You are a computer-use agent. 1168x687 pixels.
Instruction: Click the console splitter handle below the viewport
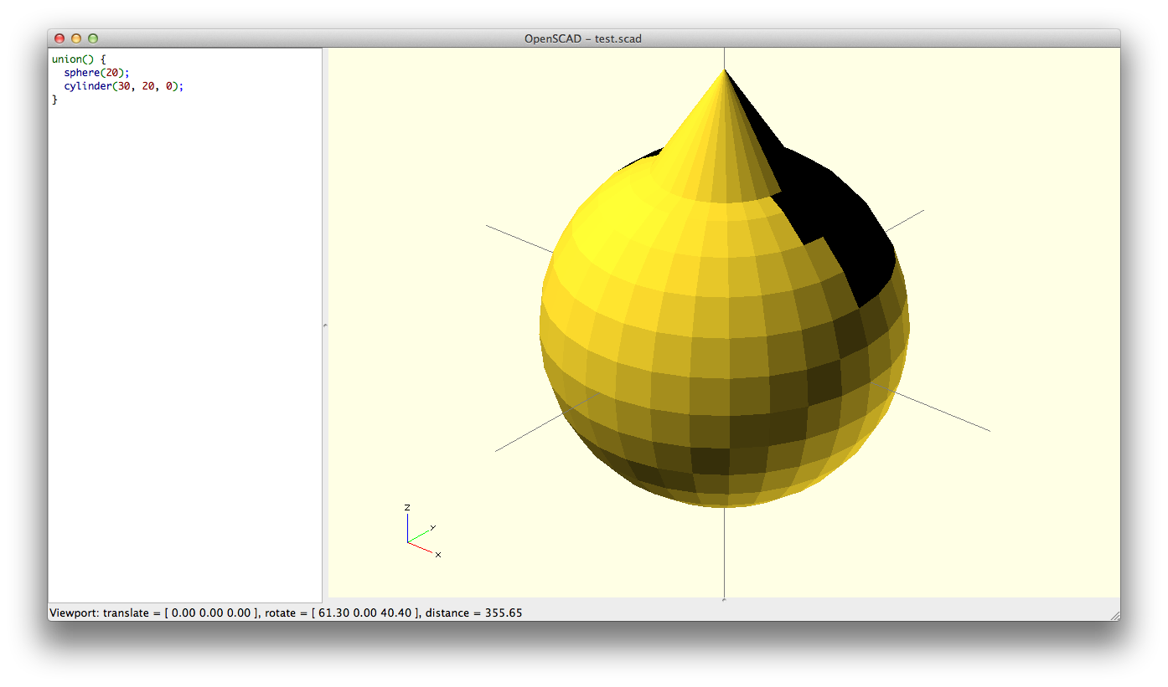724,599
